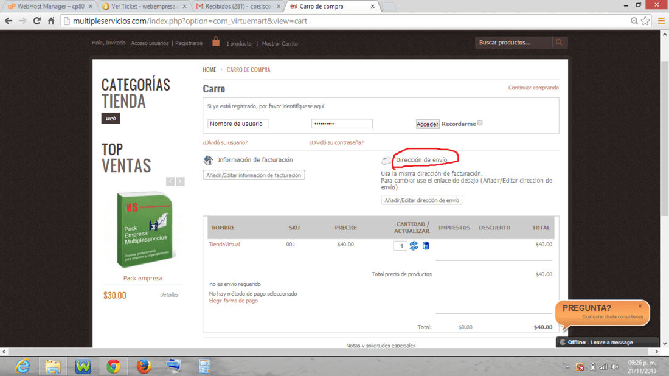
Task: Launch Internet Explorer from taskbar
Action: tap(22, 366)
